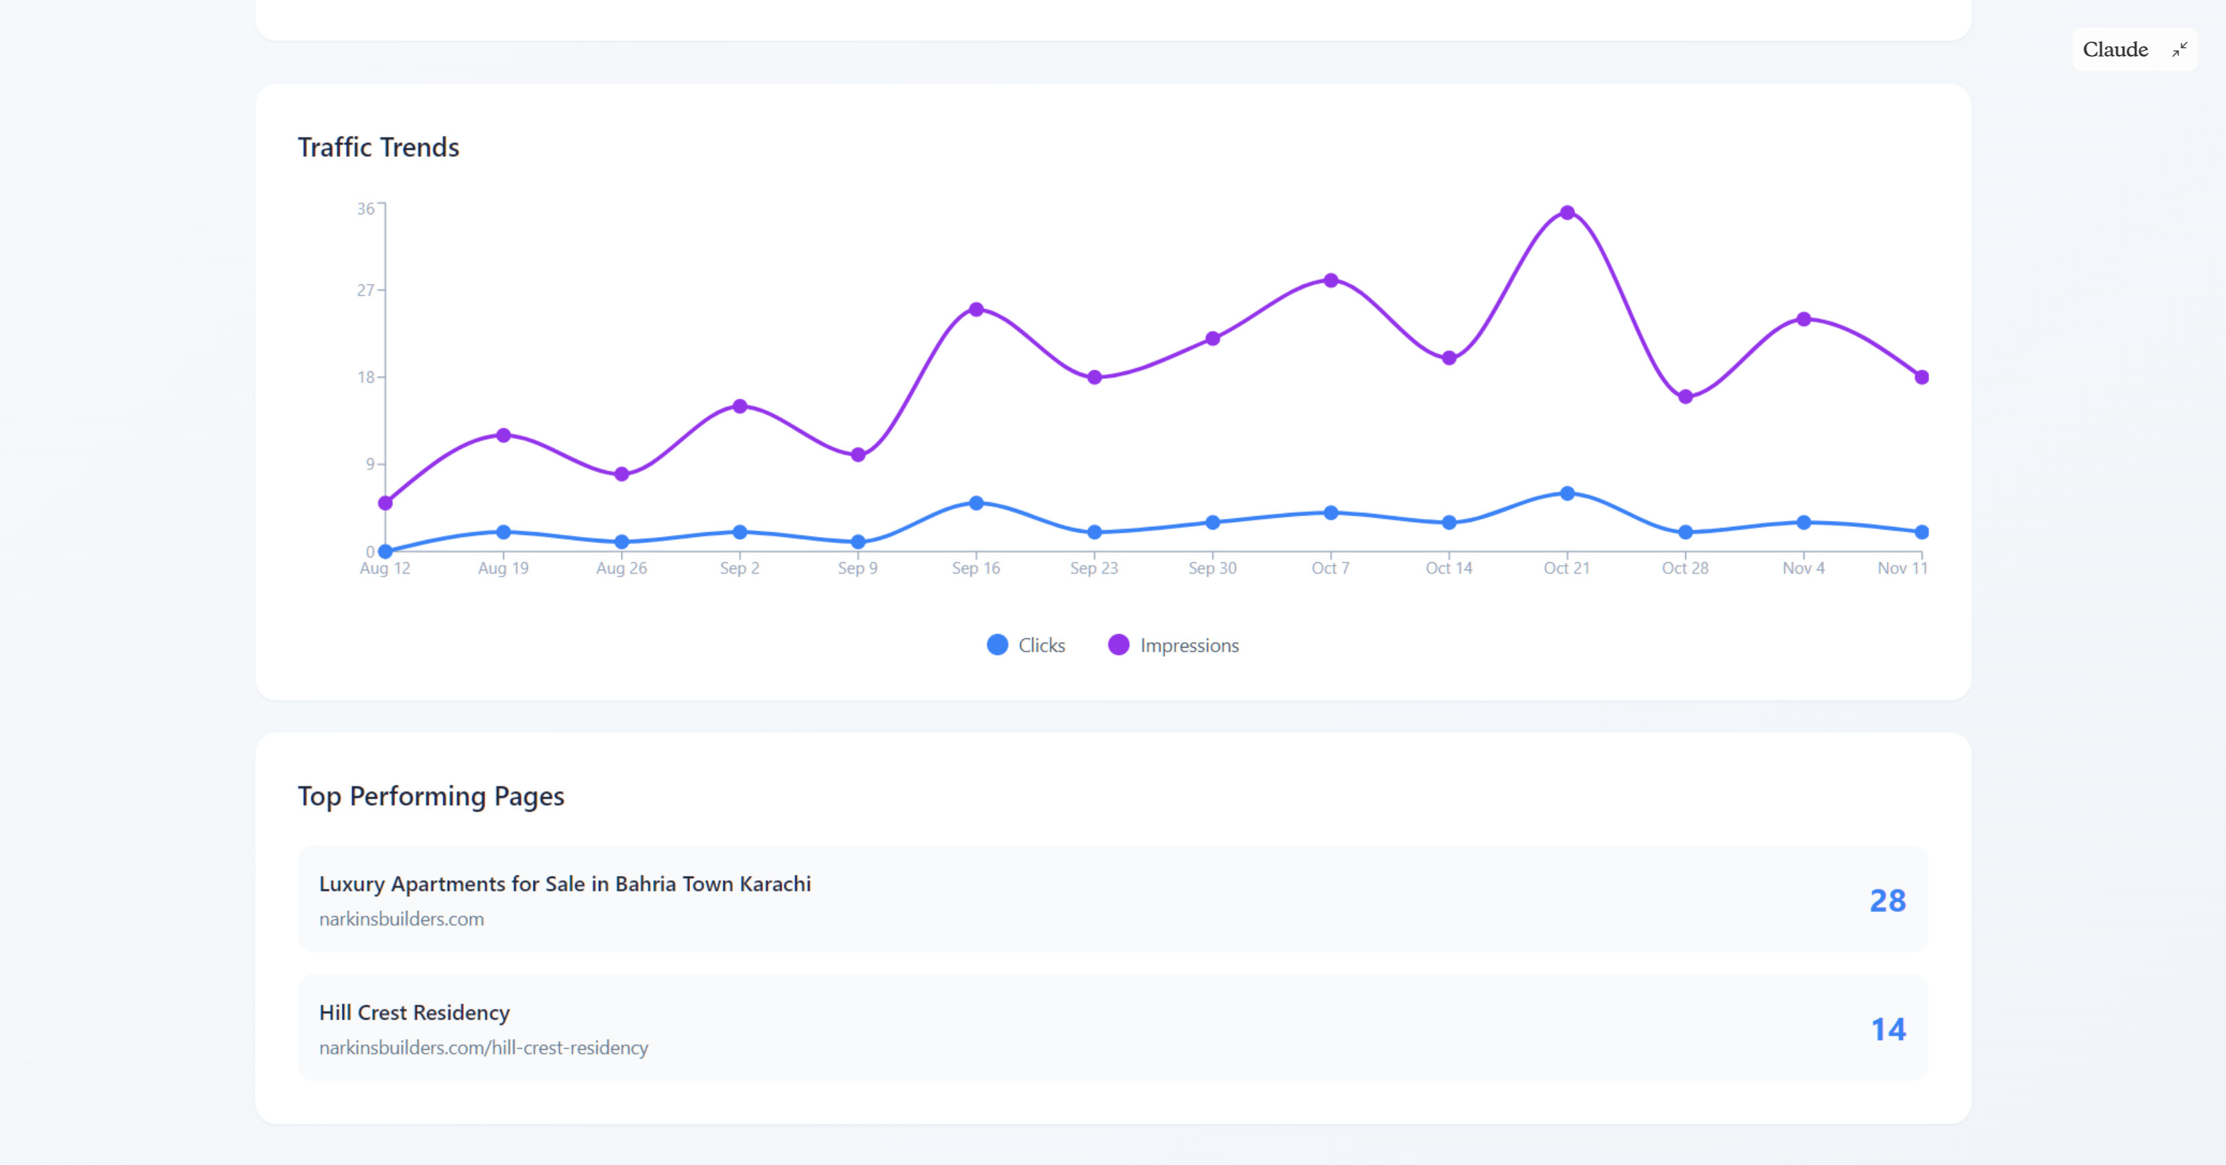The width and height of the screenshot is (2226, 1165).
Task: Click the clicks count 28 for Luxury Apartments
Action: [x=1890, y=899]
